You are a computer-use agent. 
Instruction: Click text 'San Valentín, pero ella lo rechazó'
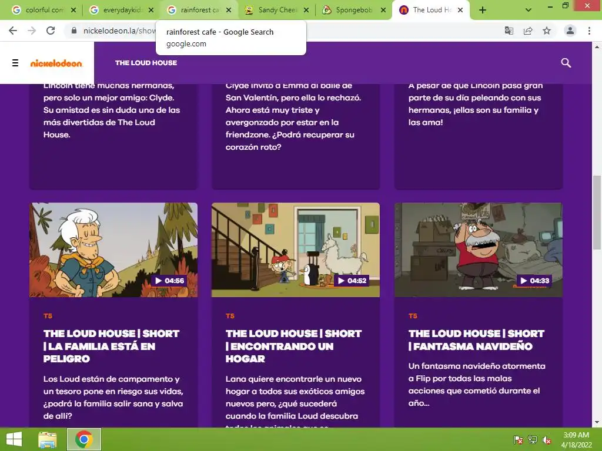click(293, 98)
